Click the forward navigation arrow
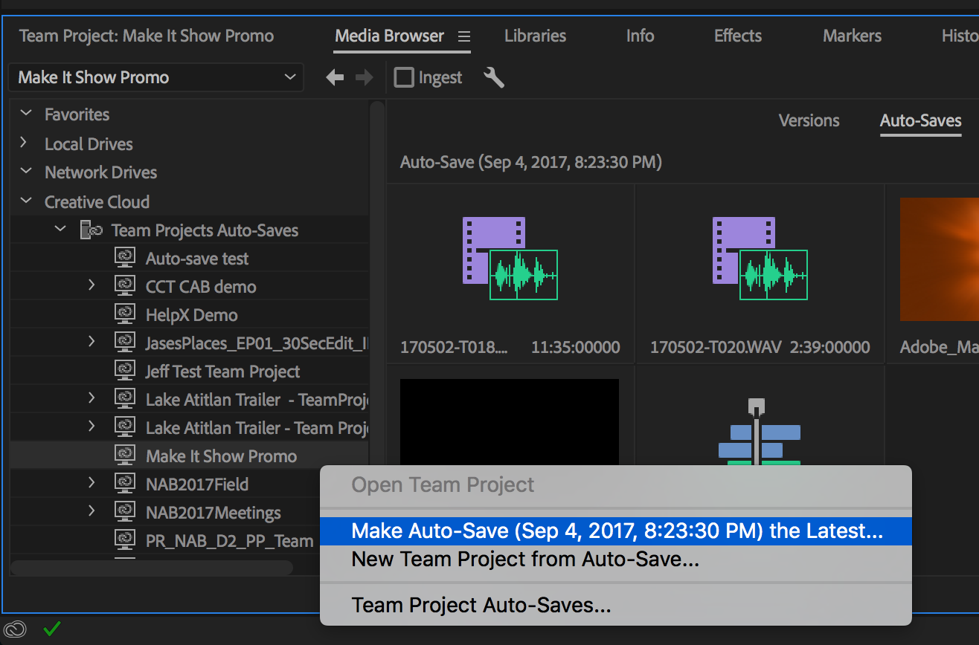 (365, 77)
